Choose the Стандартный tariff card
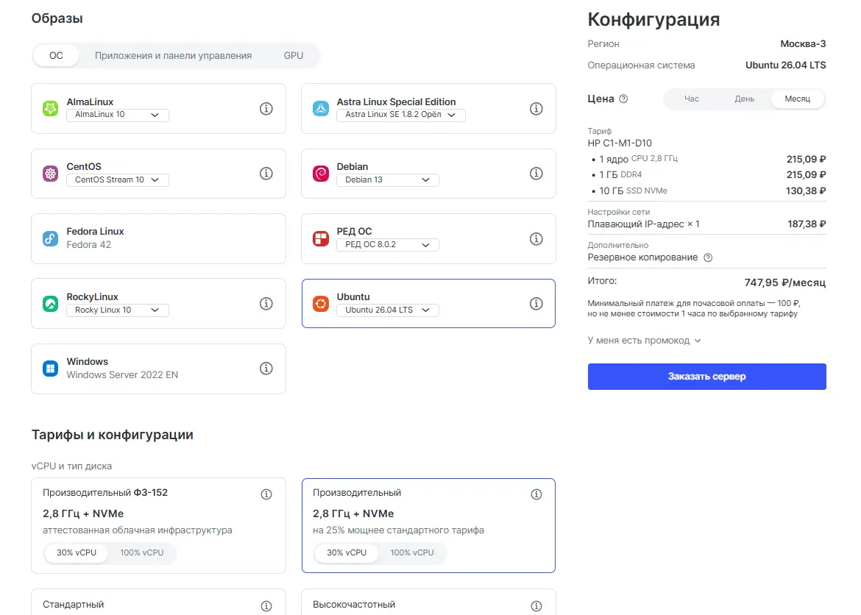 coord(159,602)
